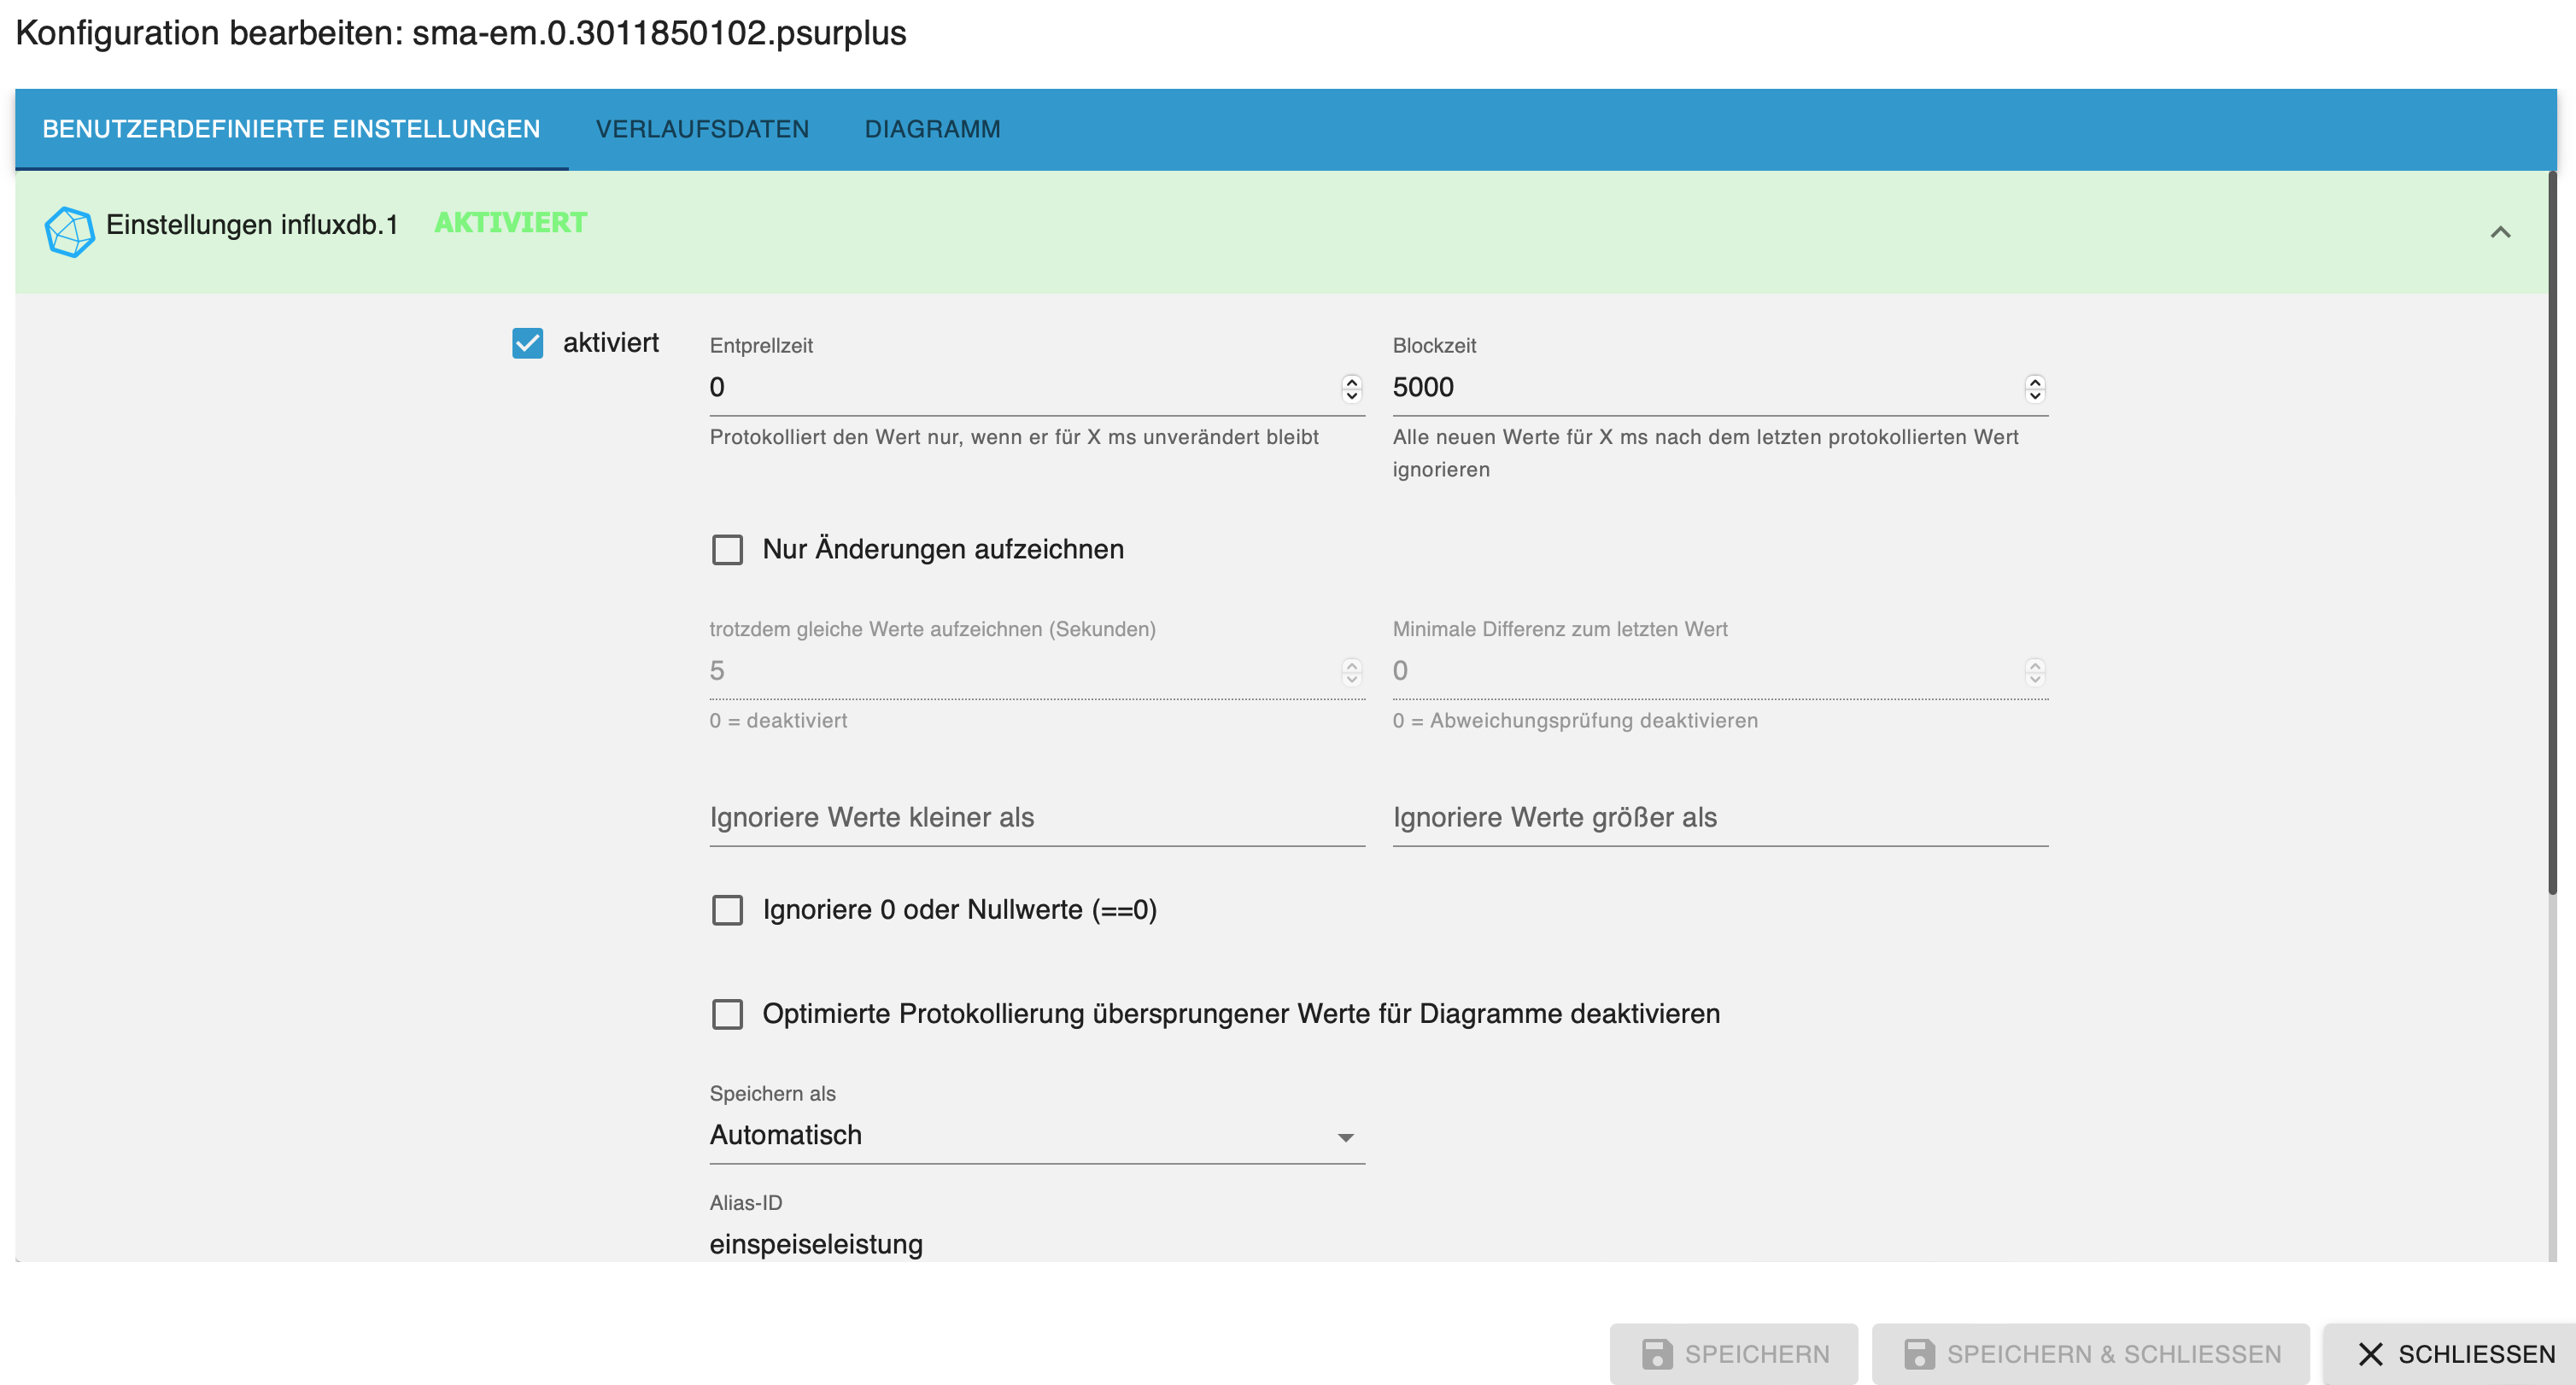Click the Entprellzeit spinner arrows

[x=1351, y=388]
